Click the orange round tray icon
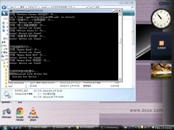The width and height of the screenshot is (174, 130). [x=142, y=127]
